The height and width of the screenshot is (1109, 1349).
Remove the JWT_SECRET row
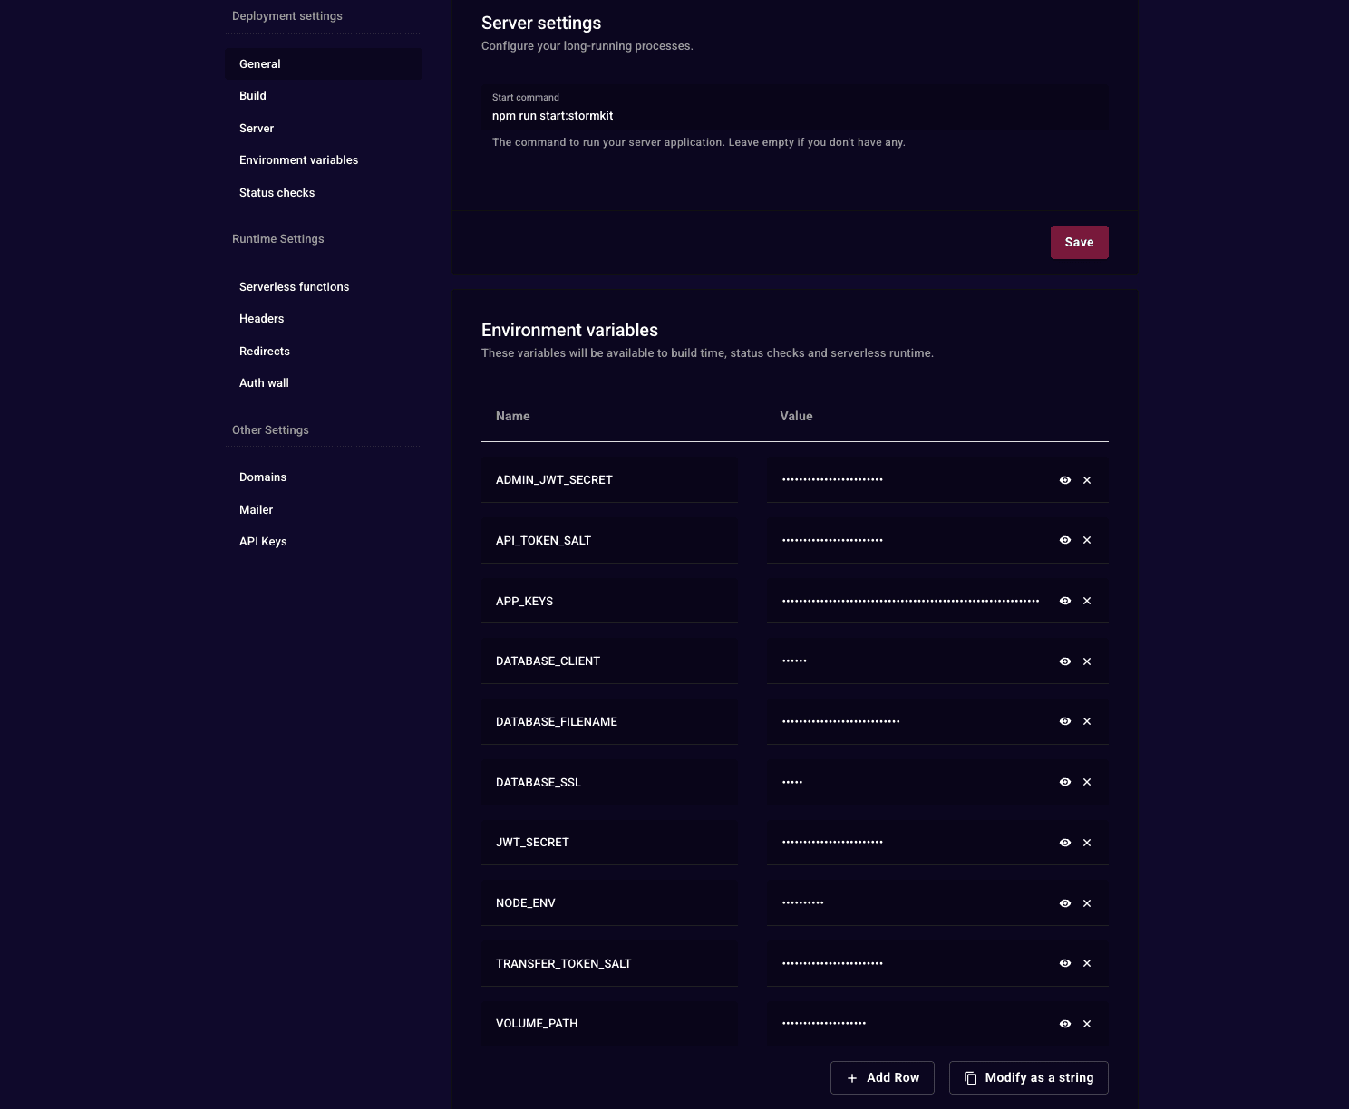[1087, 842]
